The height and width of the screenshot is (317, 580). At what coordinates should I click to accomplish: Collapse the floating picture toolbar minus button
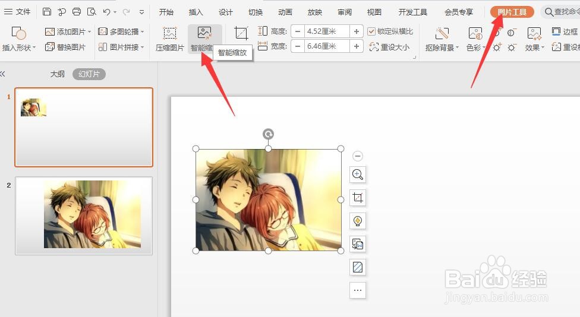click(357, 156)
